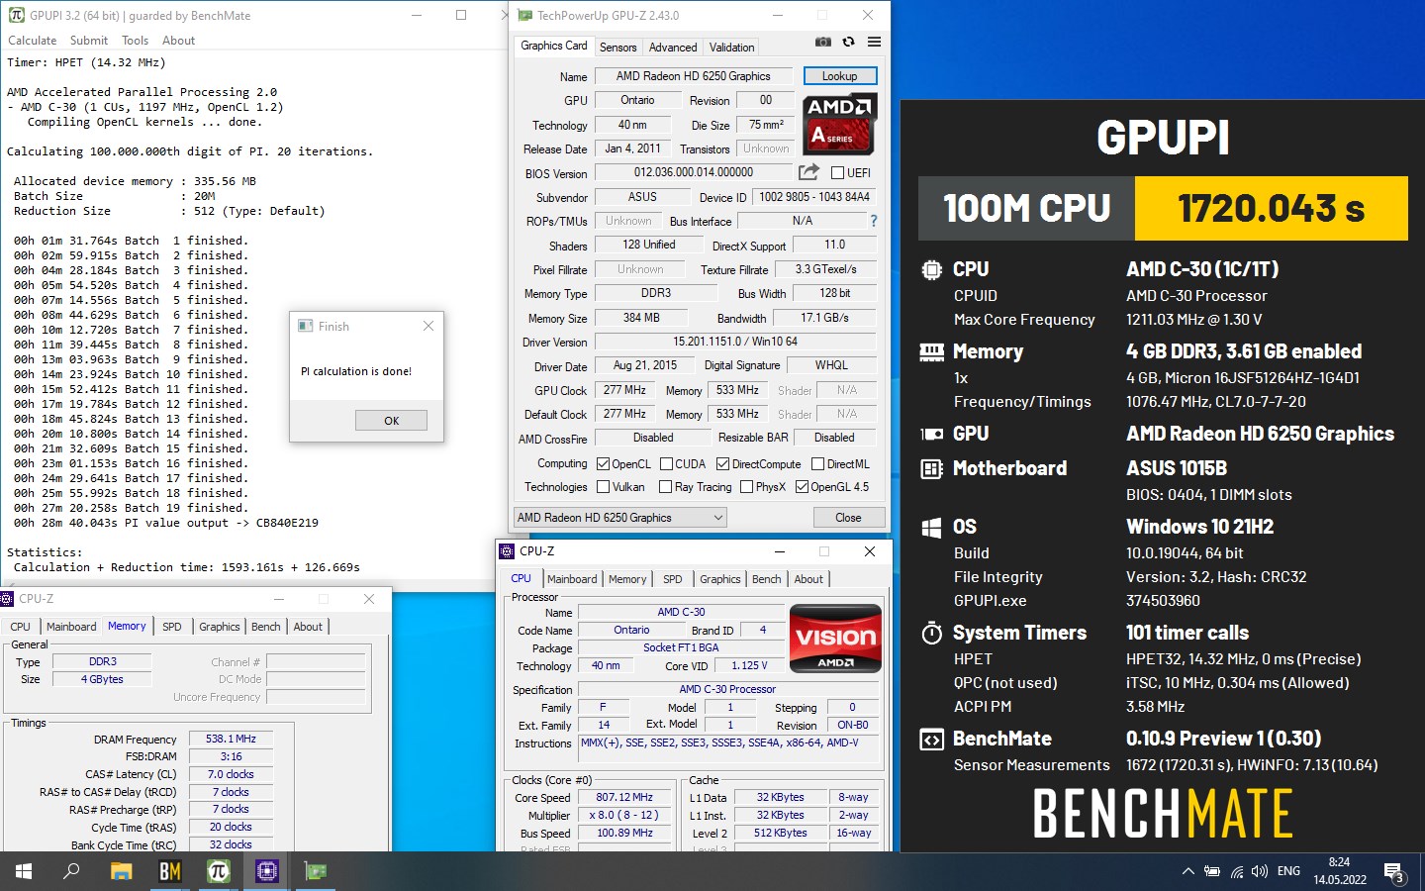Click the Close button in GPU-Z
This screenshot has height=891, width=1425.
pyautogui.click(x=848, y=518)
